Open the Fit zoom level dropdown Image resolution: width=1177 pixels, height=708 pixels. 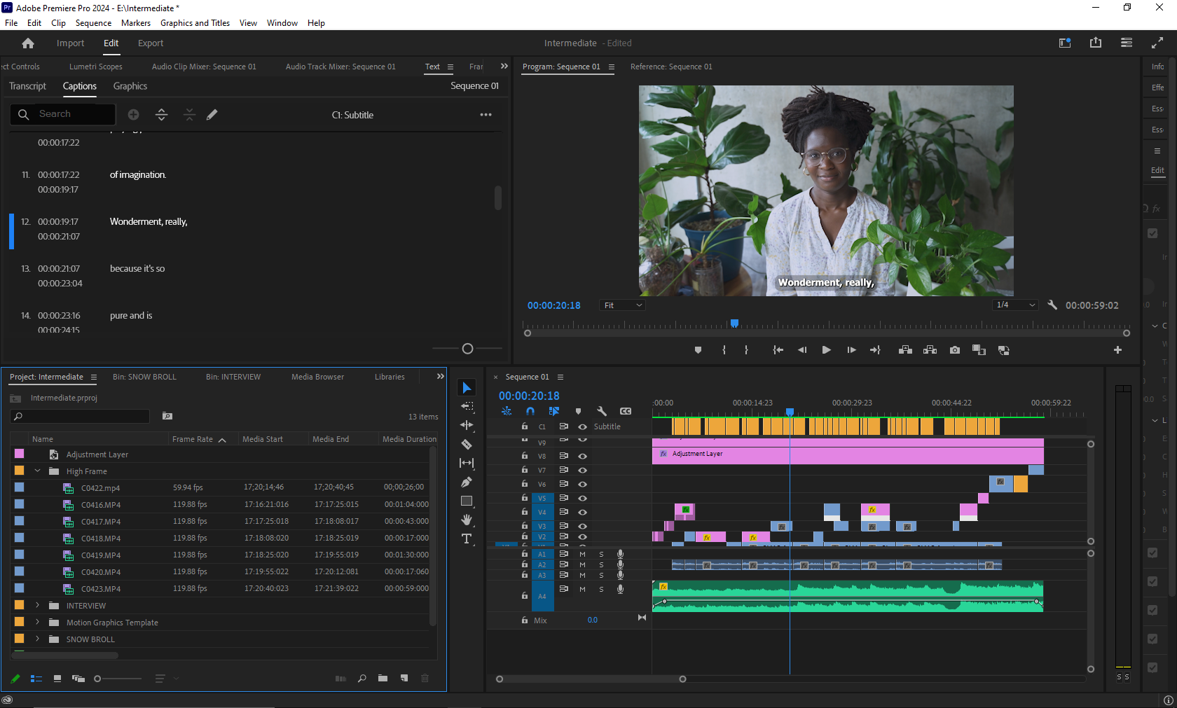point(622,305)
